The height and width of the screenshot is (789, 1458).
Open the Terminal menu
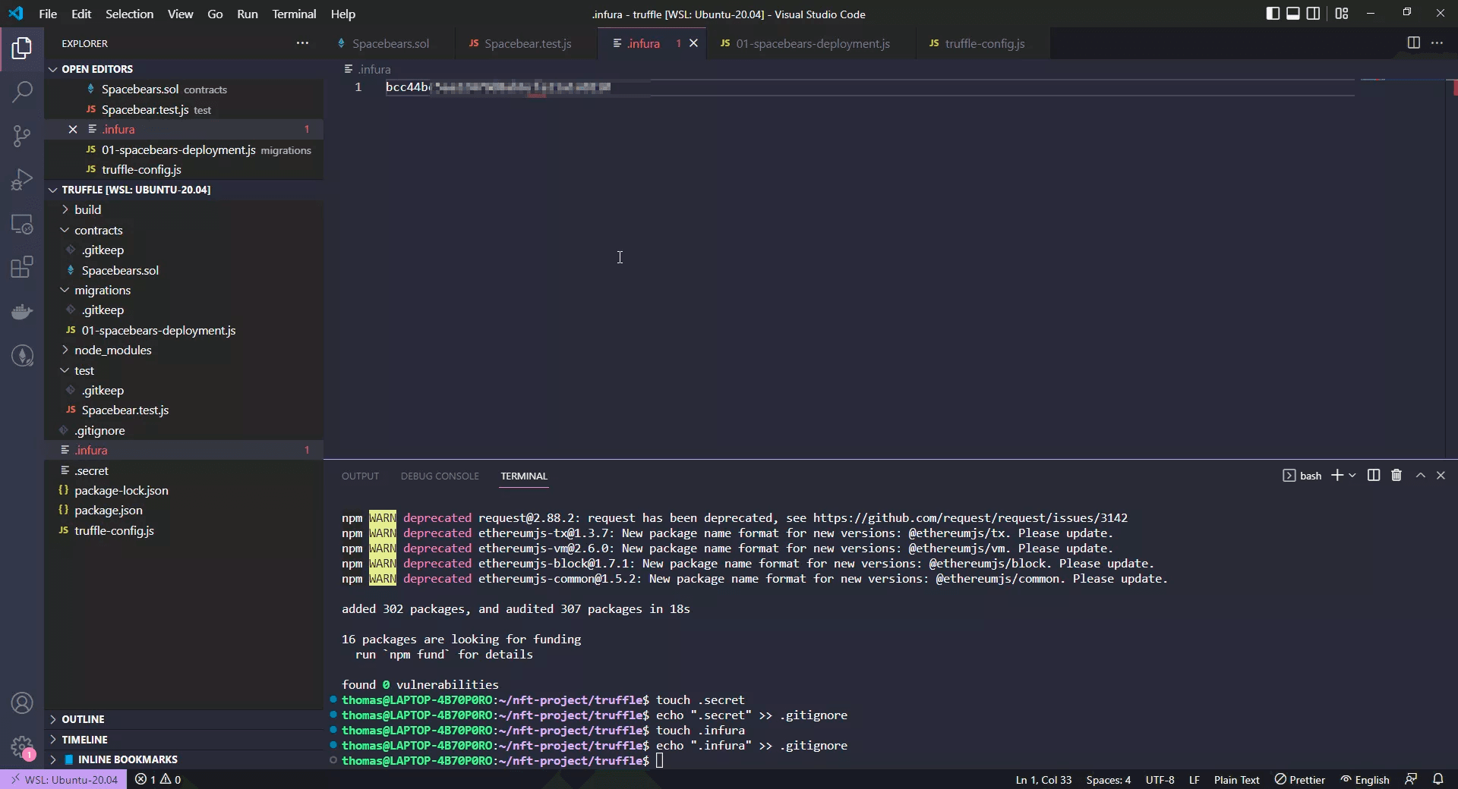pos(294,14)
